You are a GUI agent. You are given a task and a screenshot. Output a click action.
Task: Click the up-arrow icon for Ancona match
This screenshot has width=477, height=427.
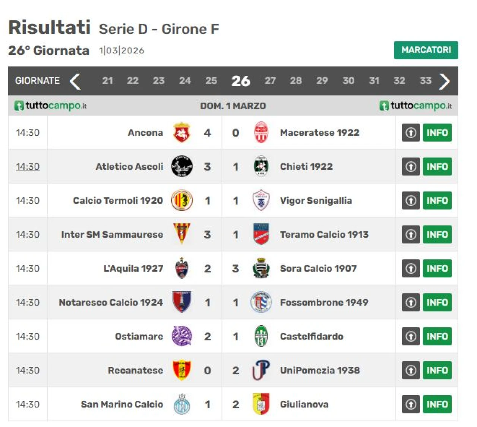(x=411, y=133)
